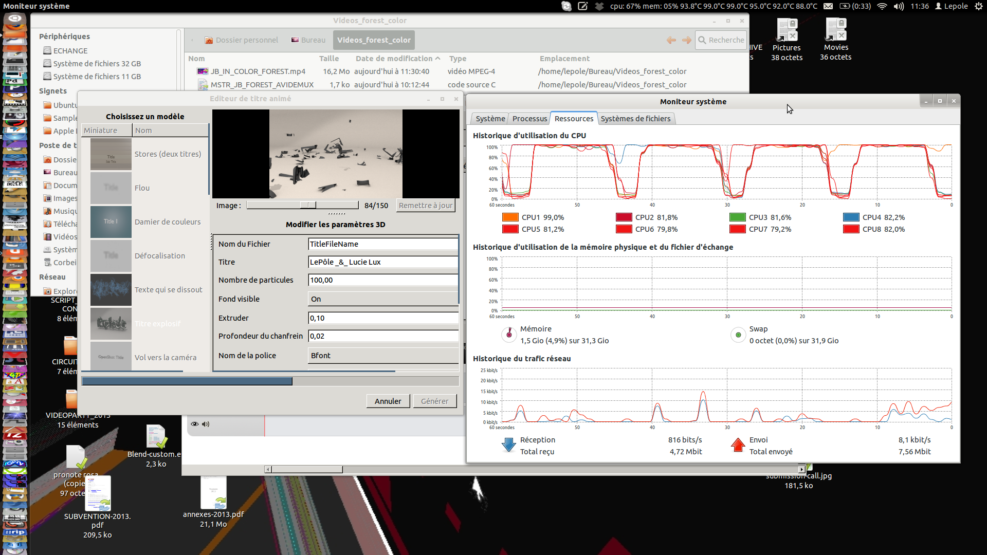This screenshot has height=555, width=987.
Task: Click the Annuler button
Action: [388, 401]
